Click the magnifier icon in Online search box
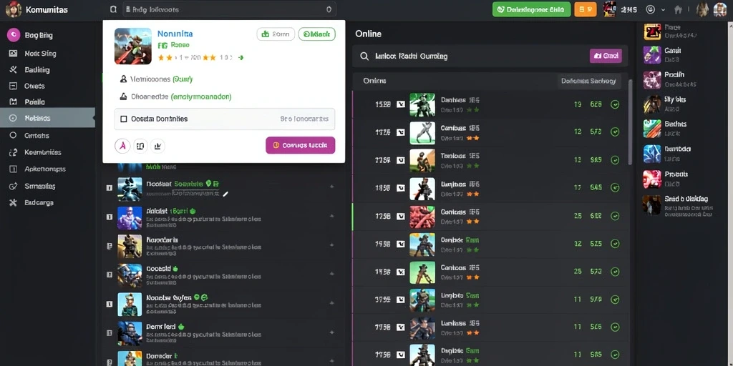 point(364,56)
